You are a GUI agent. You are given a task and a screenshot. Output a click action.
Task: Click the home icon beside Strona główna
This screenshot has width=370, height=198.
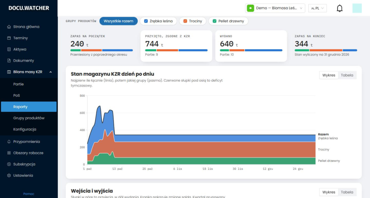9,27
